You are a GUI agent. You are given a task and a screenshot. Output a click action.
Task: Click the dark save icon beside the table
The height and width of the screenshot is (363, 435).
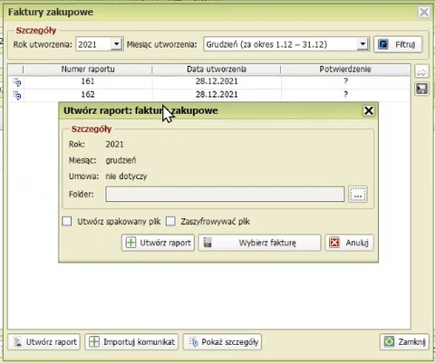[421, 89]
